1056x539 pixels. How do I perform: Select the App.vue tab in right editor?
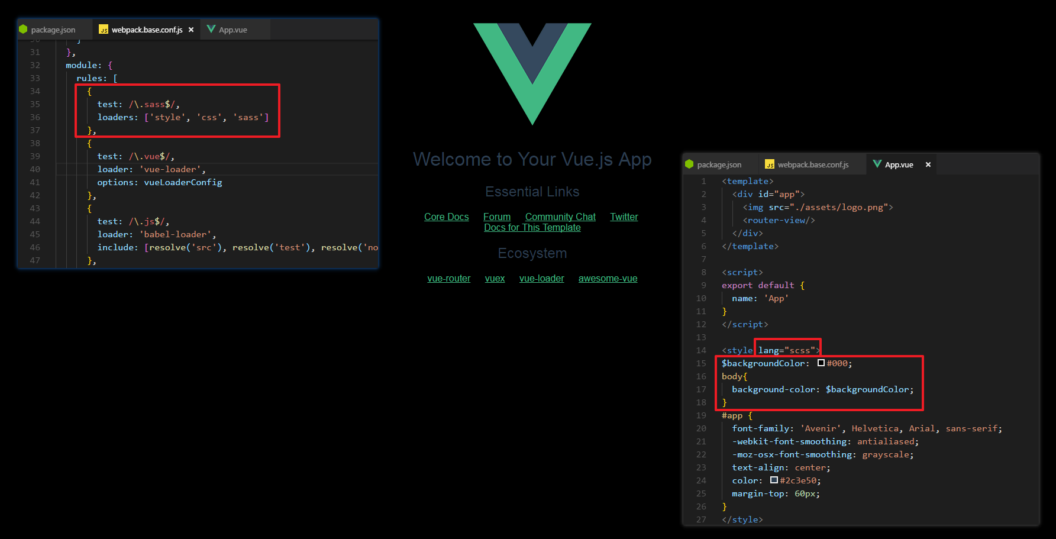click(902, 164)
